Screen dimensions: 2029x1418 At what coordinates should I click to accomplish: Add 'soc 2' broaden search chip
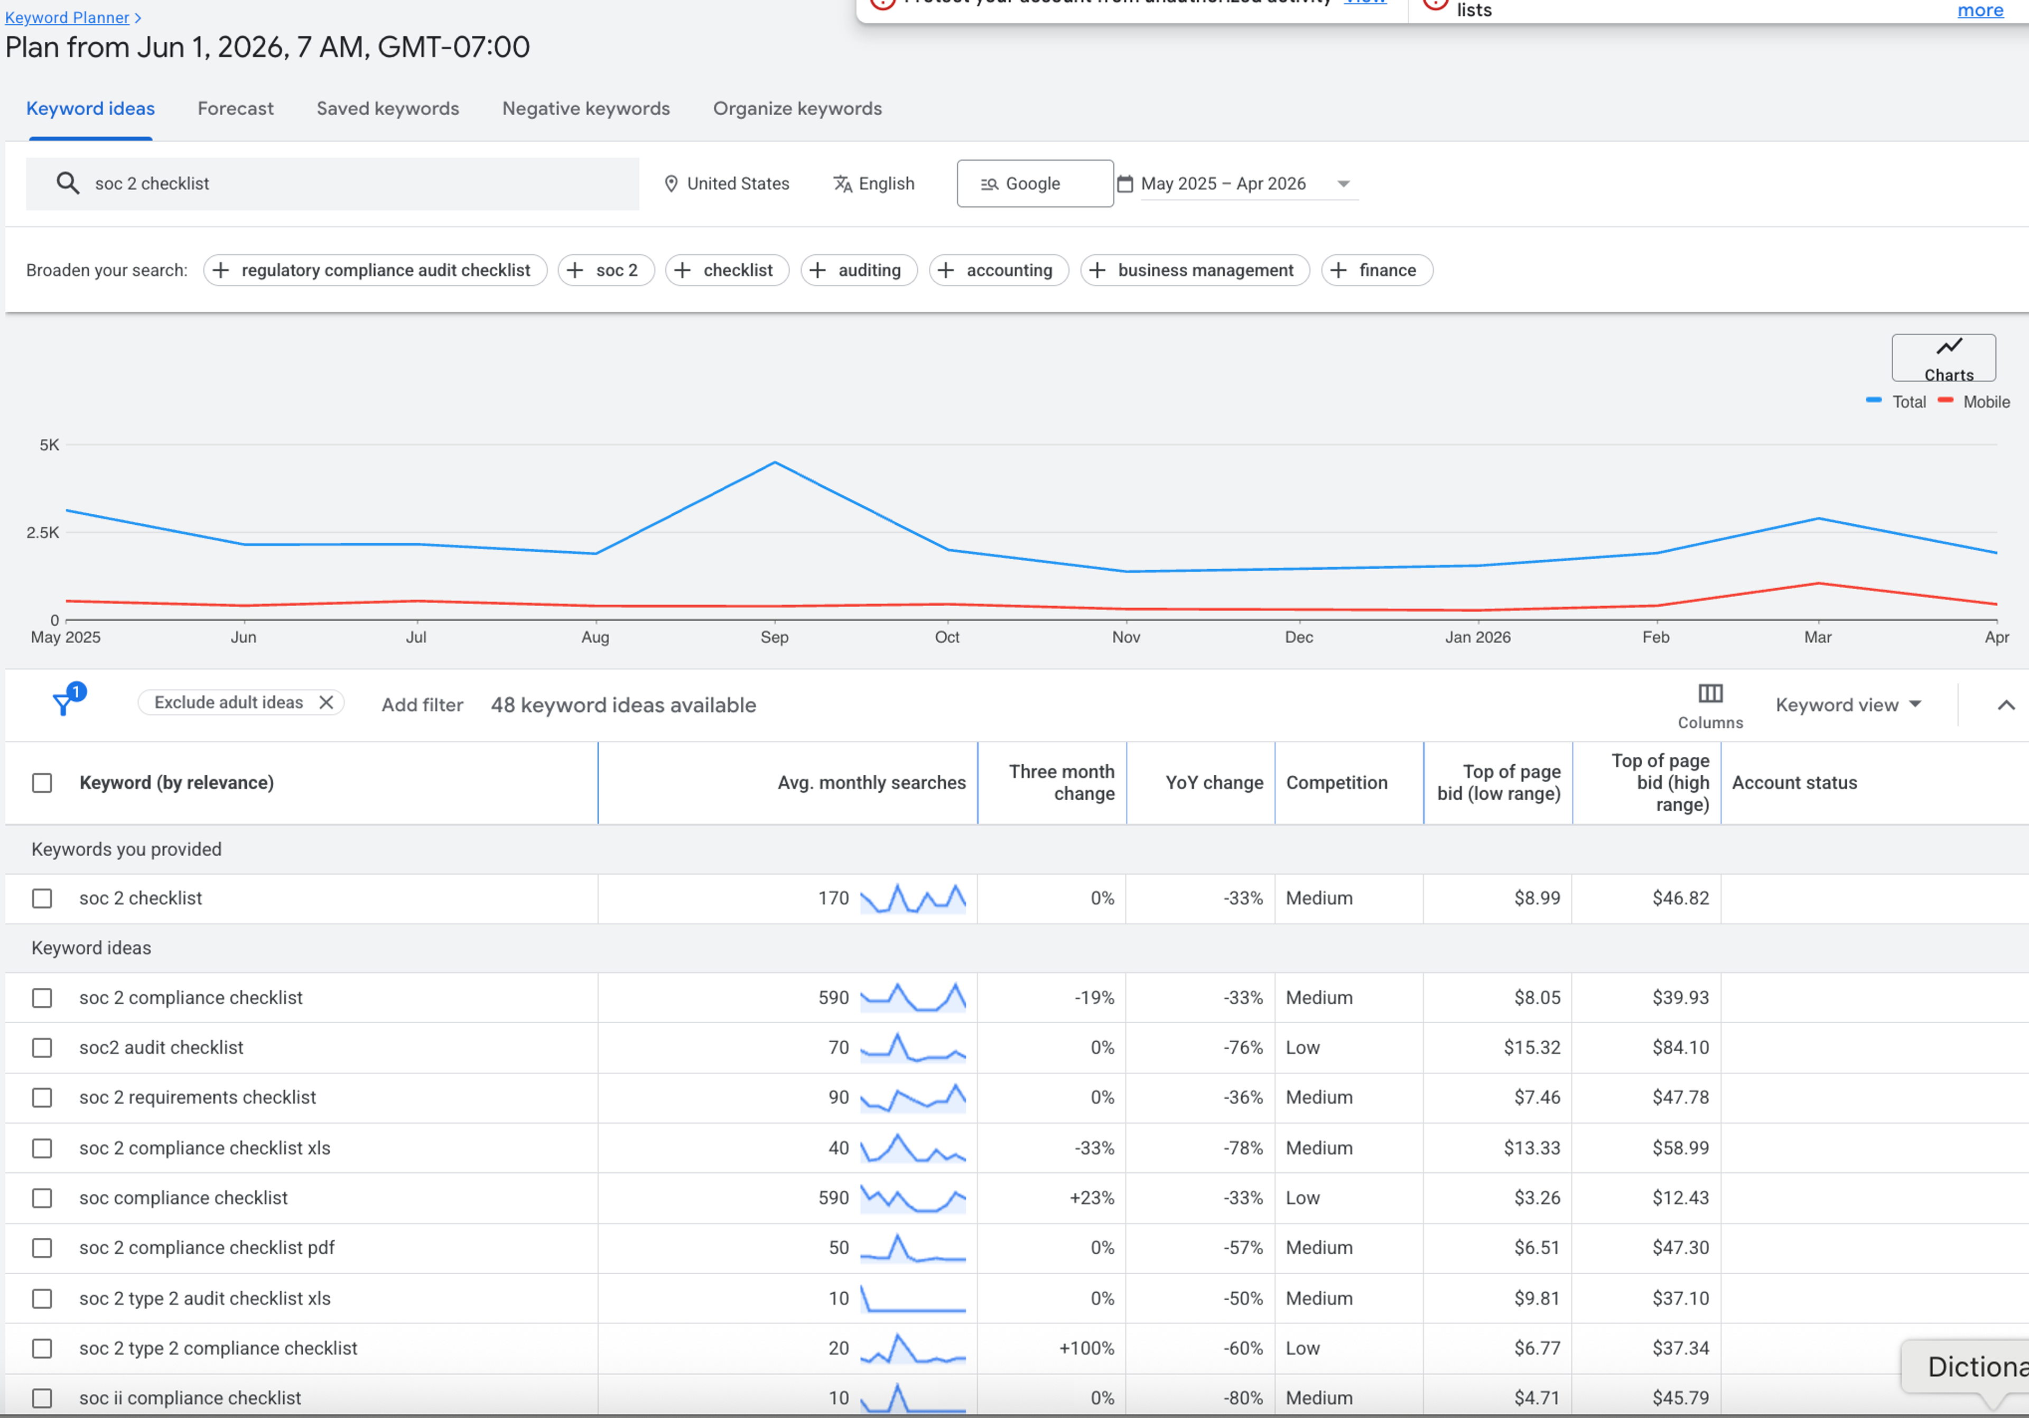click(x=606, y=271)
